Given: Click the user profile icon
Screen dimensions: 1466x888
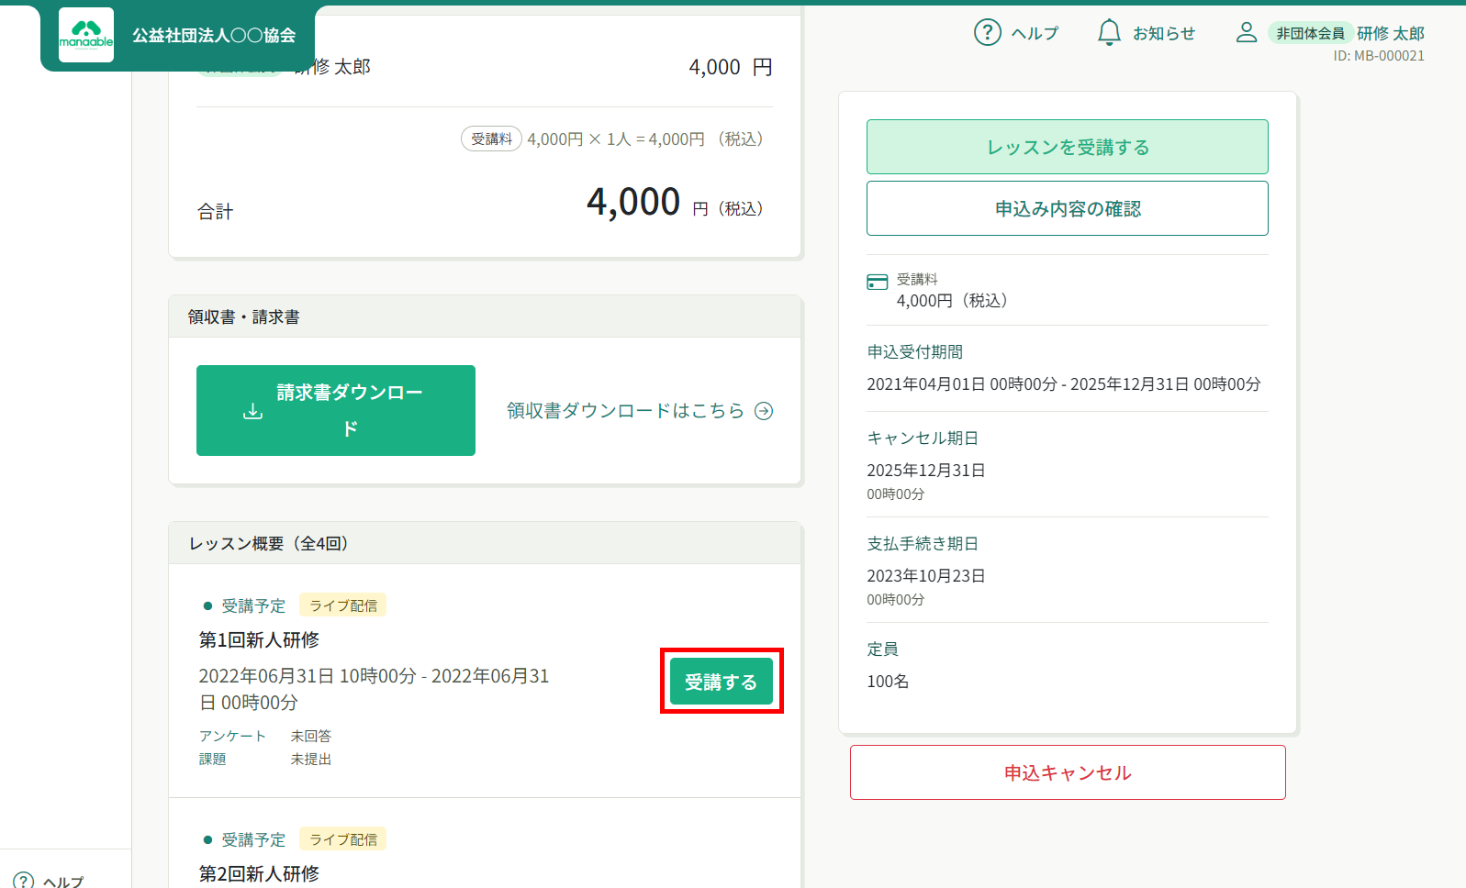Looking at the screenshot, I should pos(1246,33).
